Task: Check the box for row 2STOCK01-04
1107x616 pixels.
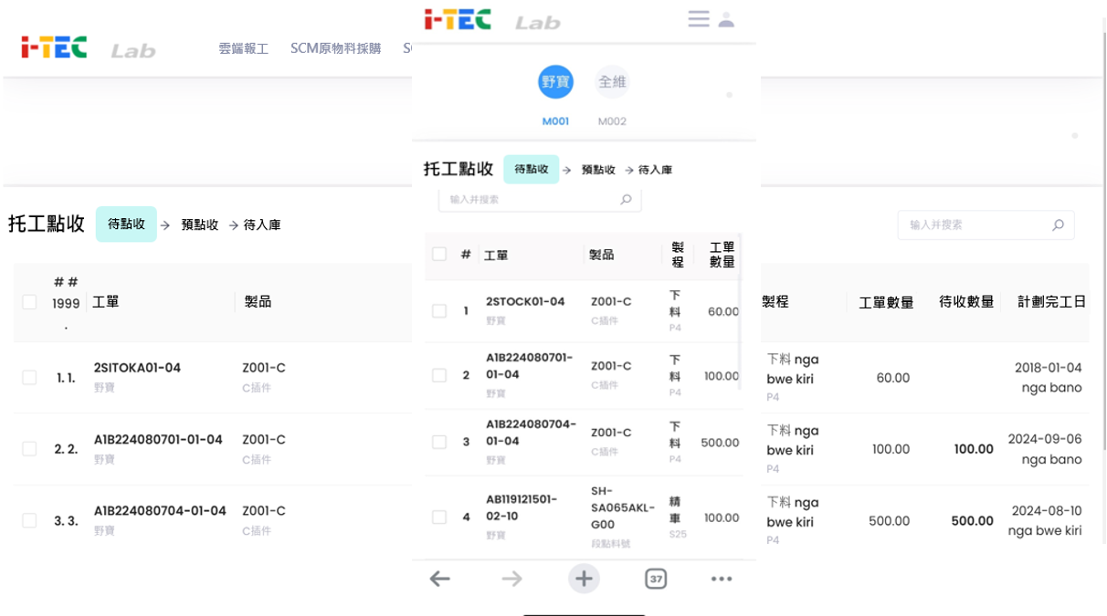Action: (x=439, y=311)
